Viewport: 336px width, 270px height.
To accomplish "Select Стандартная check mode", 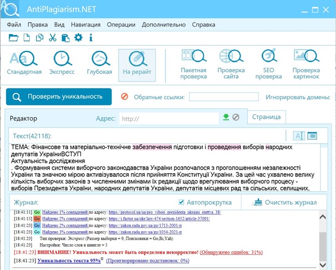I will (24, 63).
